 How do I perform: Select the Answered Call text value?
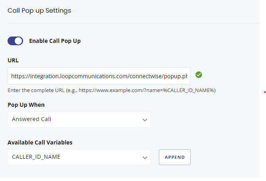click(31, 119)
